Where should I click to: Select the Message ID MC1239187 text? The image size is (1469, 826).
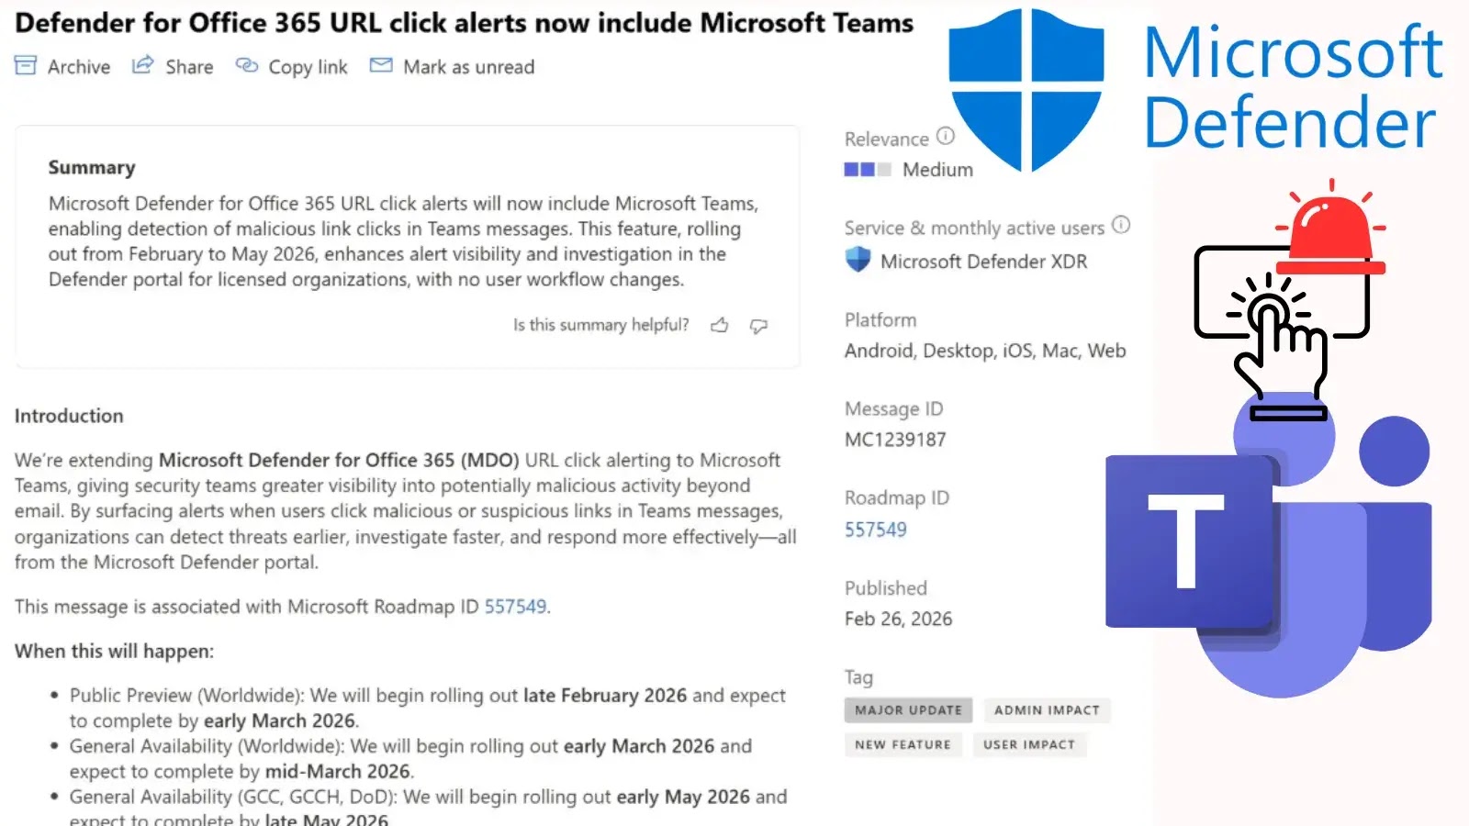point(895,439)
